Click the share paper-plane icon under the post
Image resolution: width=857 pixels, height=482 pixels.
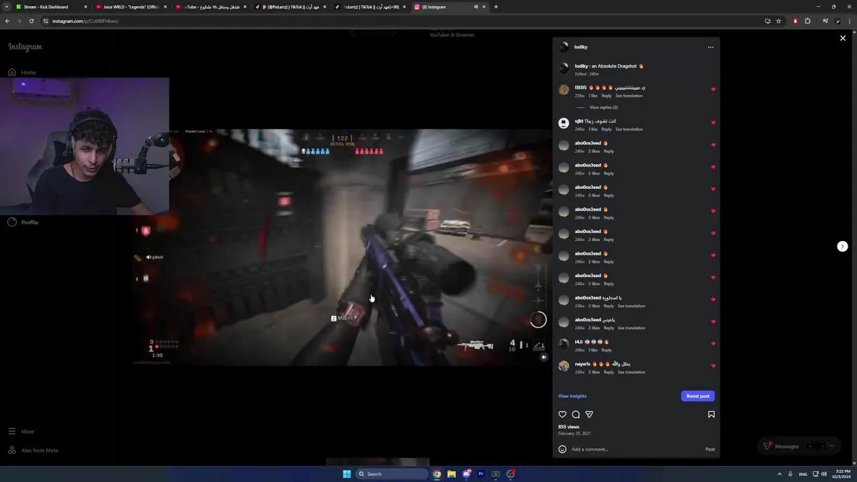589,414
